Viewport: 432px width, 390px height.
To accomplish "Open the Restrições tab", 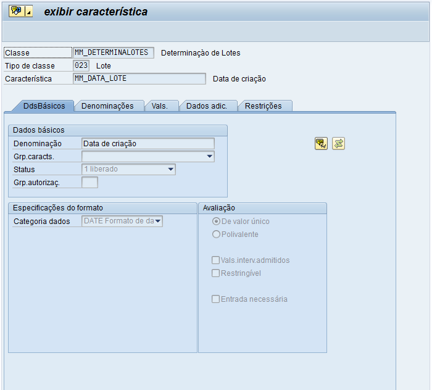I will click(263, 106).
